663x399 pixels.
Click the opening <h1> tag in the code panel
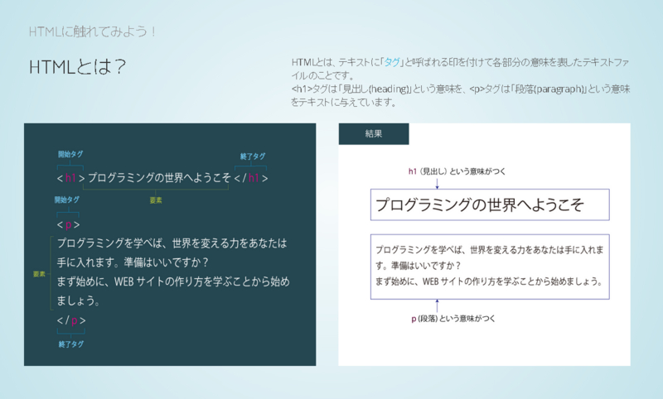[70, 178]
